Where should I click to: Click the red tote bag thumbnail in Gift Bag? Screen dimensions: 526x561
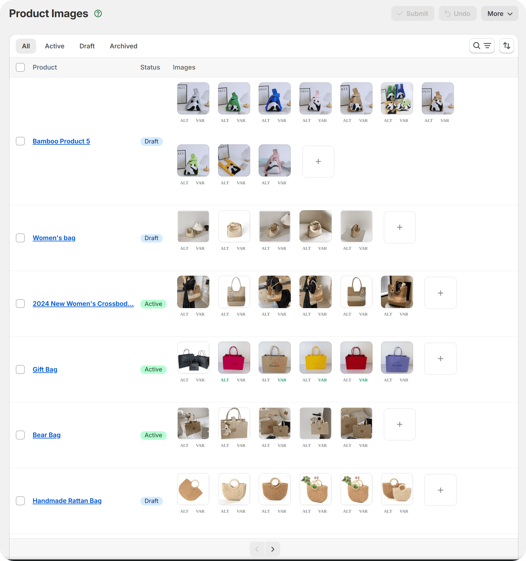356,358
